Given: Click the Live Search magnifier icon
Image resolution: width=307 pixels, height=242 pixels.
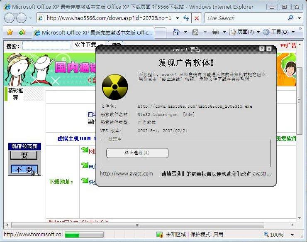Looking at the screenshot, I should coord(291,18).
